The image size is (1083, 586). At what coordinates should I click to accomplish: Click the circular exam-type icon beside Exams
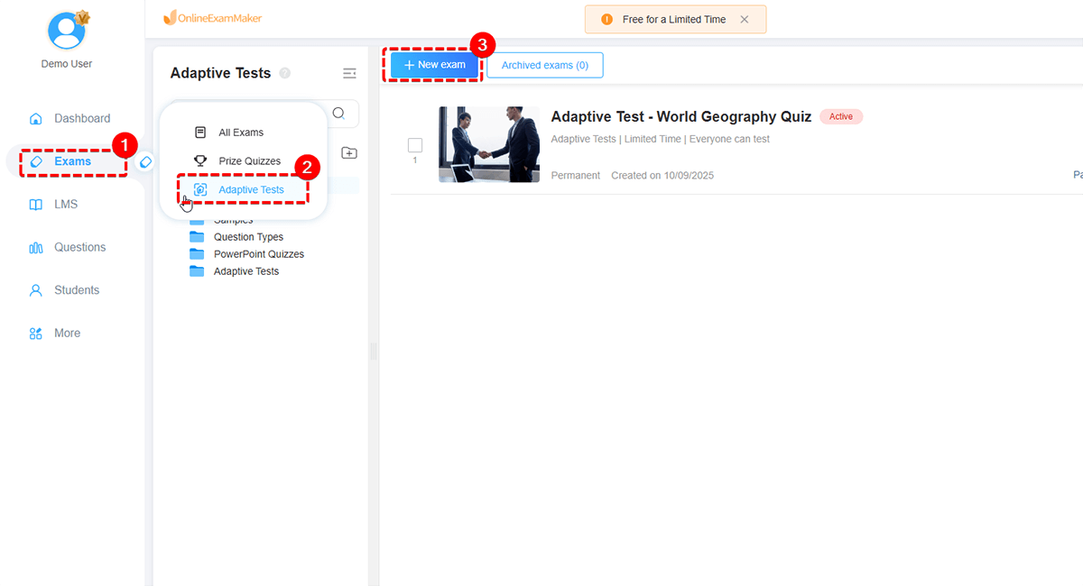(145, 161)
